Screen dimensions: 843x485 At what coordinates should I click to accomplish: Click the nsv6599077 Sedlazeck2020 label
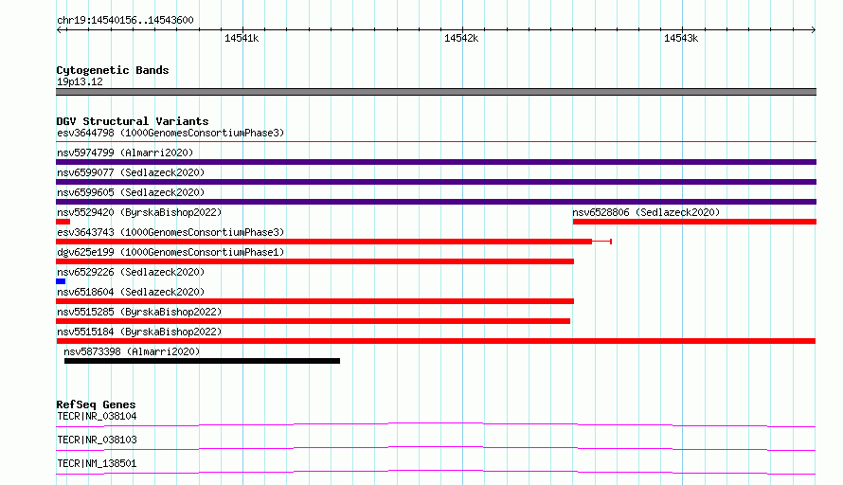[x=131, y=172]
